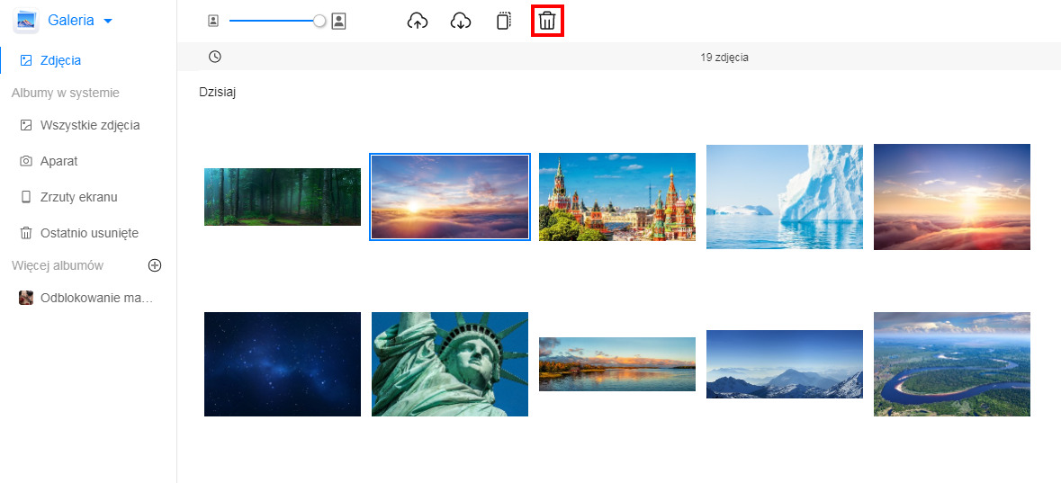Open the Odblokowanie ma... album
The width and height of the screenshot is (1061, 483).
pyautogui.click(x=85, y=298)
